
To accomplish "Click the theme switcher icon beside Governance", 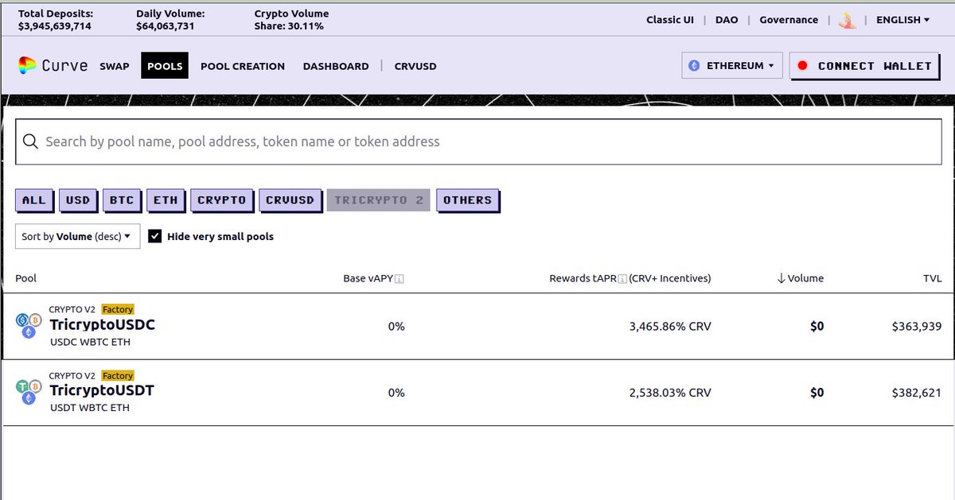I will 848,21.
